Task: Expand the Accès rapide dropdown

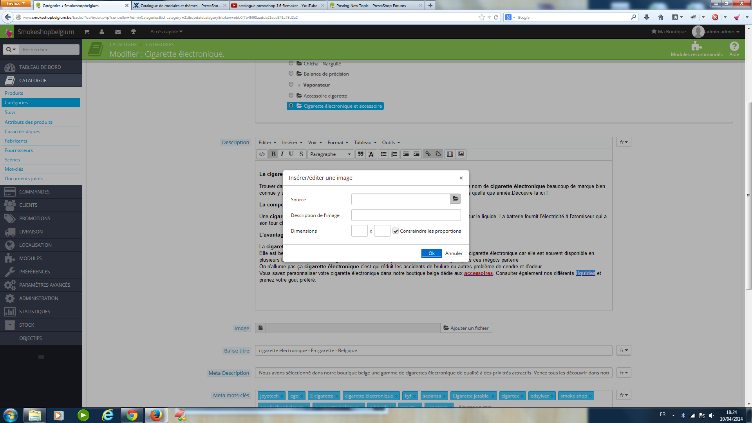Action: (x=166, y=32)
